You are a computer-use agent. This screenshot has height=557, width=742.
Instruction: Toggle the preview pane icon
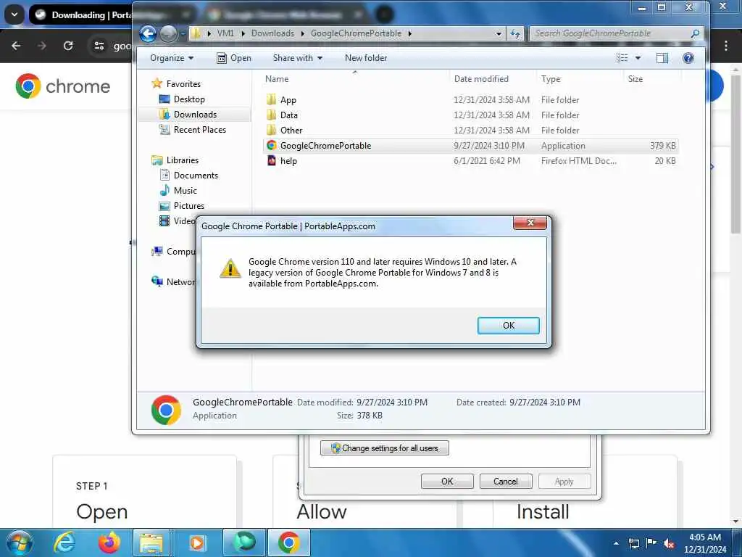662,58
